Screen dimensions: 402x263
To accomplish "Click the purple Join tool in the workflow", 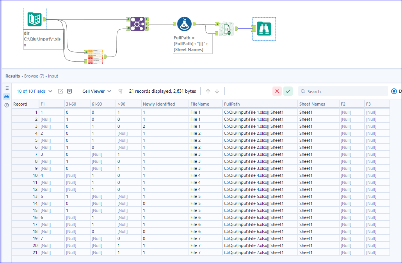I will [137, 24].
